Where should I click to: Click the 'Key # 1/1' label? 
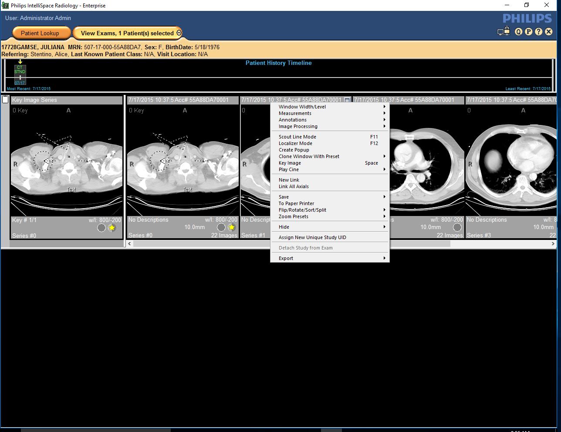pyautogui.click(x=24, y=220)
